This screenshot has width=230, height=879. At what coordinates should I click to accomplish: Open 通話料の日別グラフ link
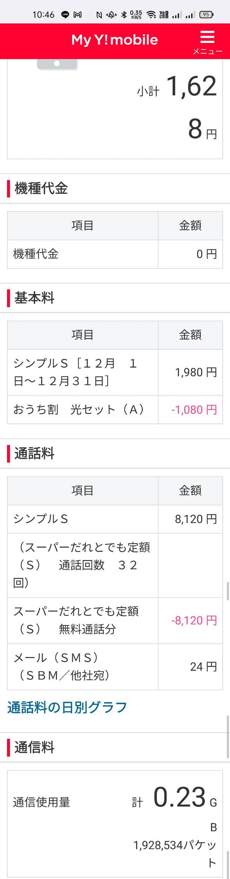pos(67,707)
